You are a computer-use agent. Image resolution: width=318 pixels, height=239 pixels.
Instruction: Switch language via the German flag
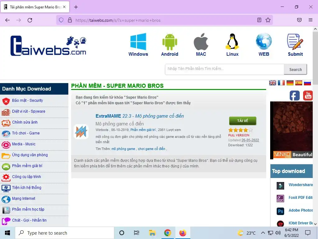(x=290, y=83)
